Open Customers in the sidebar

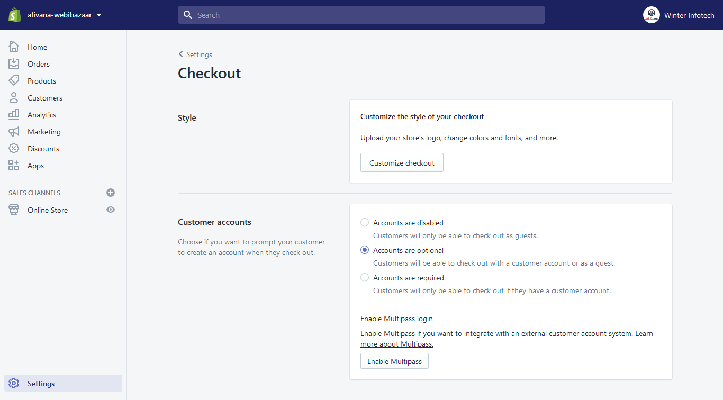click(45, 98)
